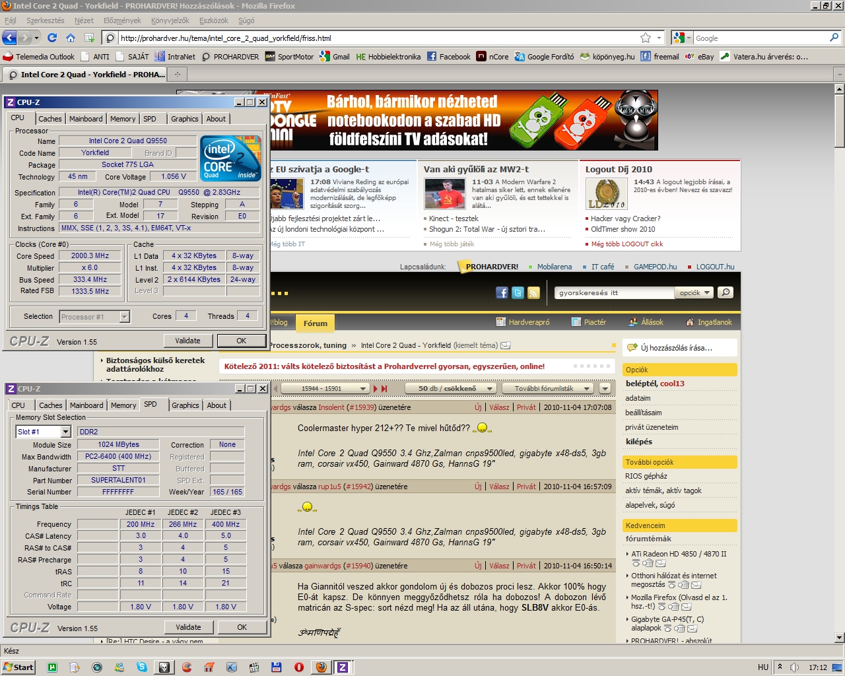Jump to last page red arrow
845x676 pixels.
click(x=384, y=389)
